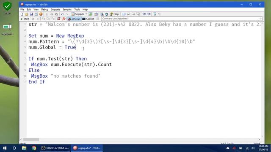The image size is (271, 152).
Task: Create a new file with the New icon
Action: [22, 14]
